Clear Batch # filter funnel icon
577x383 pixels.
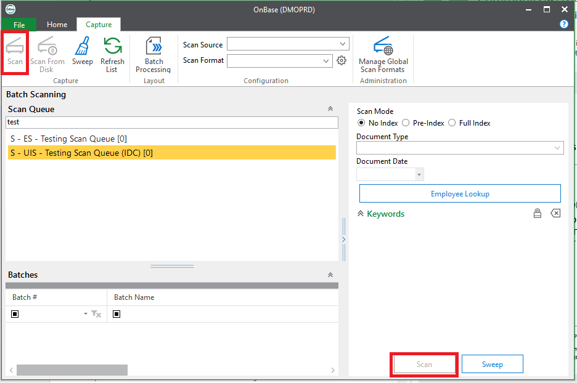pos(96,314)
